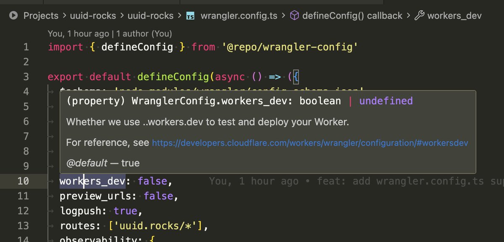
Task: Click the cube symbol icon in breadcrumb
Action: click(295, 16)
